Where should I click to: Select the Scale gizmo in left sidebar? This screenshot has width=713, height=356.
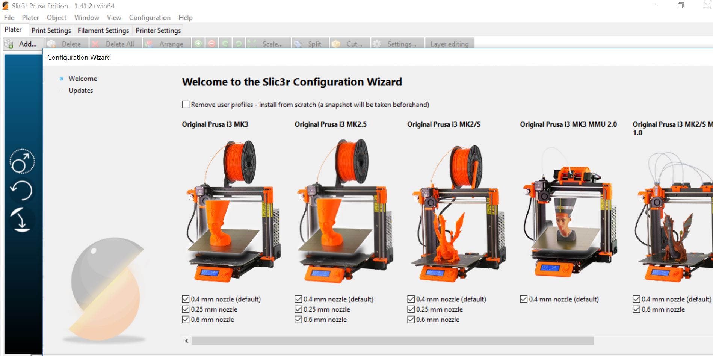point(22,161)
